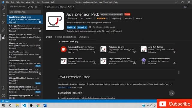The width and height of the screenshot is (192, 108).
Task: Split the editor to the right
Action: pos(185,7)
